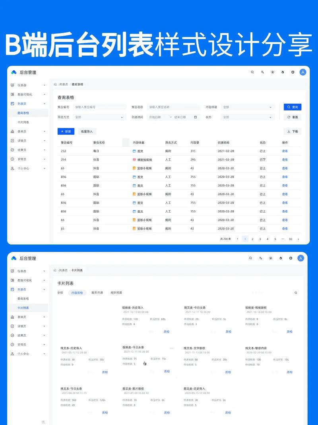
Task: Open the calendar icon next to 结束日期
Action: [x=194, y=117]
